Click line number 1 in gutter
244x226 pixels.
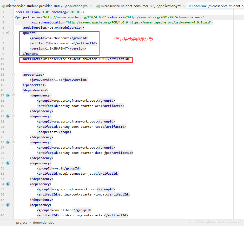3,12
